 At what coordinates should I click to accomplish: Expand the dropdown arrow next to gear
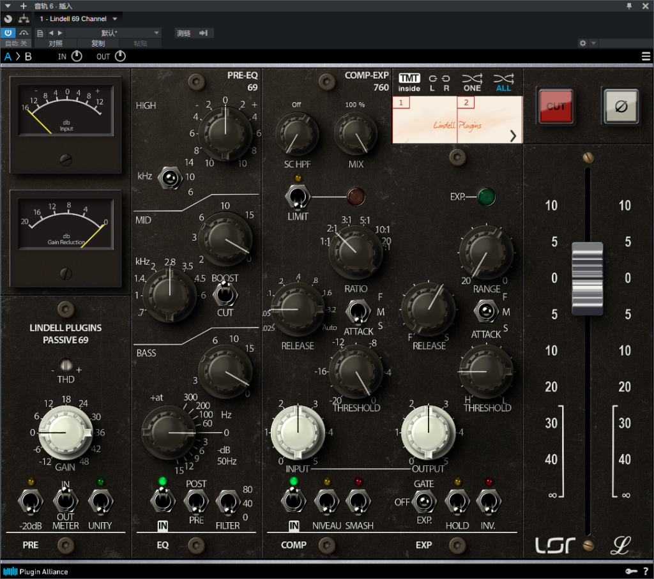pos(593,43)
